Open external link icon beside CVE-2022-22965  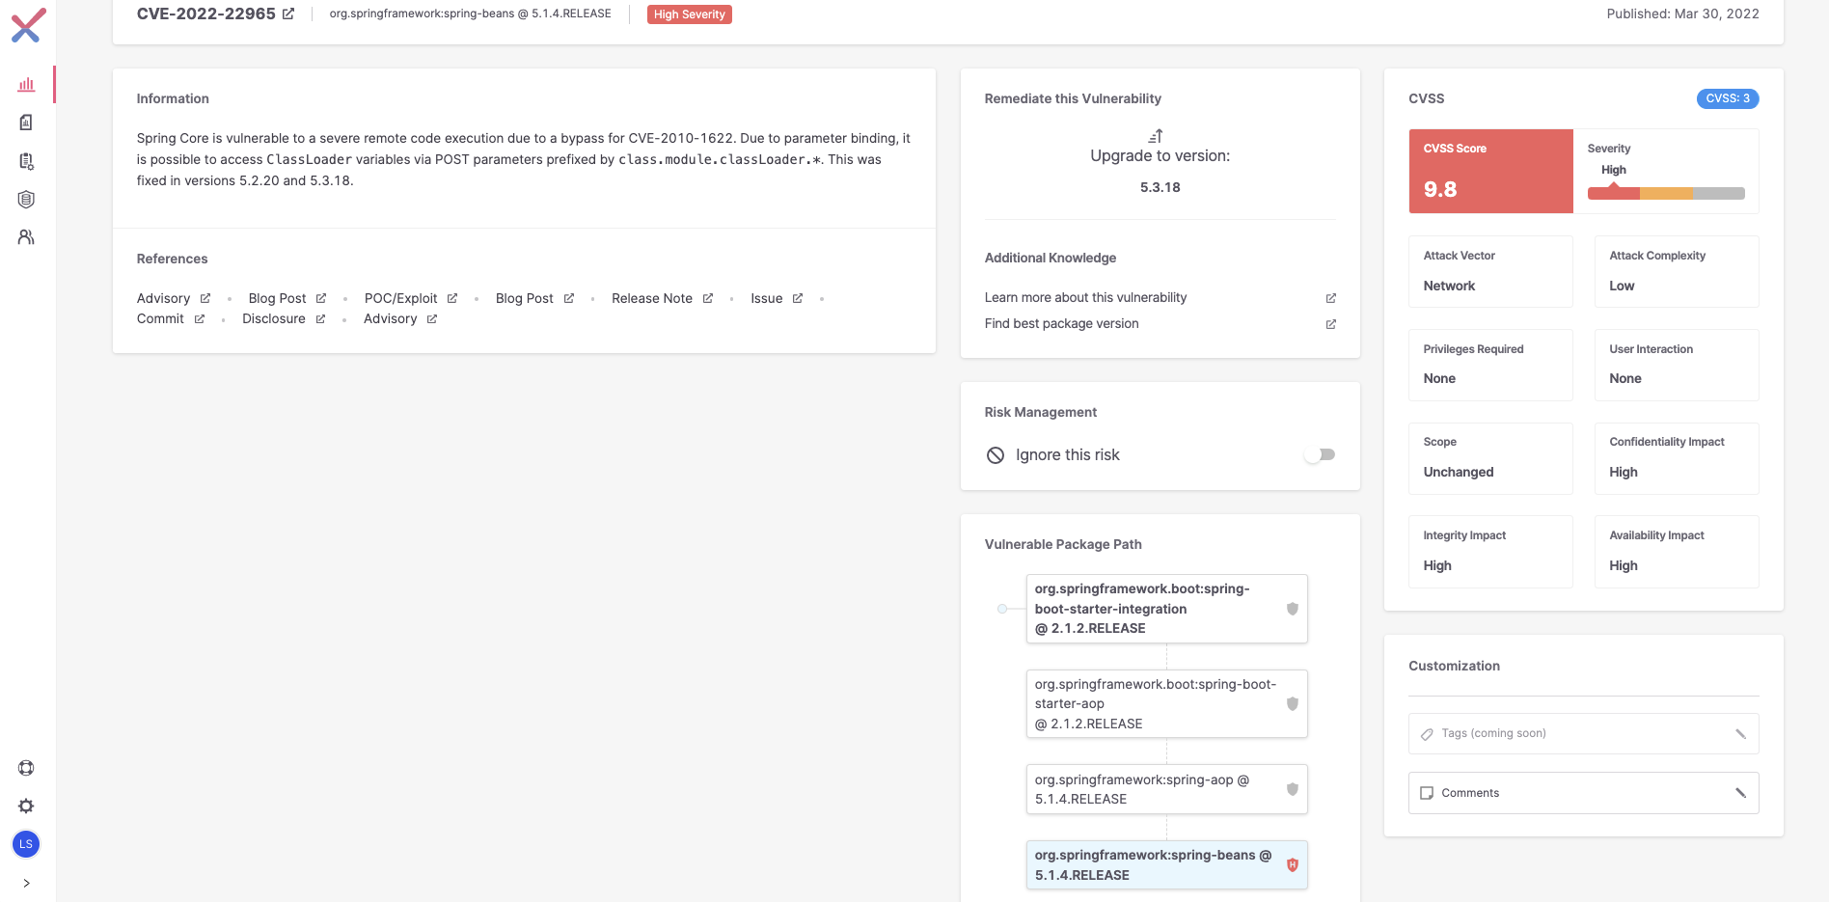tap(288, 14)
